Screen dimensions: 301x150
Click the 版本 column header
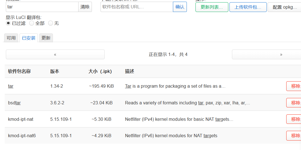pyautogui.click(x=55, y=71)
